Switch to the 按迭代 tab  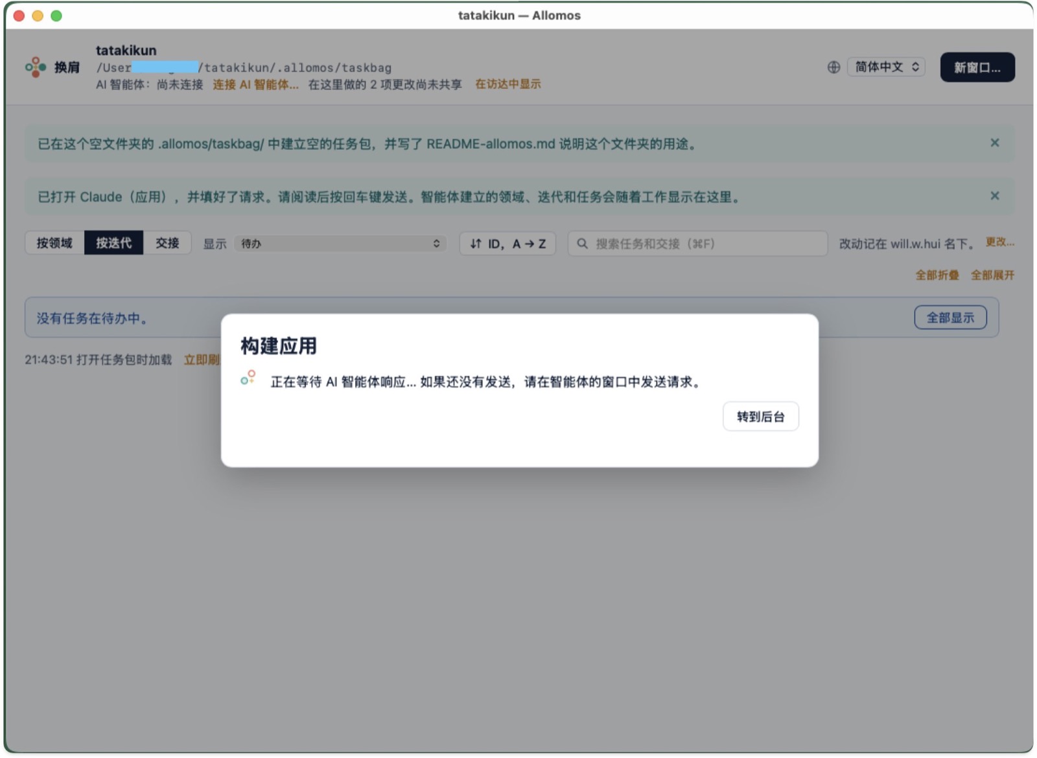click(113, 243)
